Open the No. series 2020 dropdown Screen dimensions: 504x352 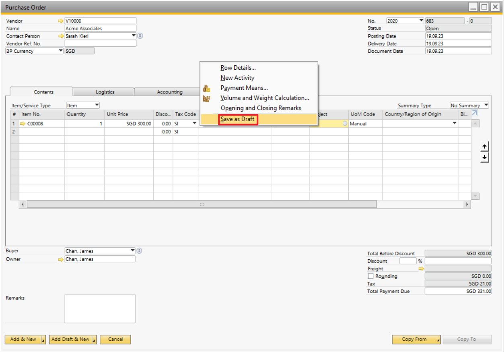(421, 21)
